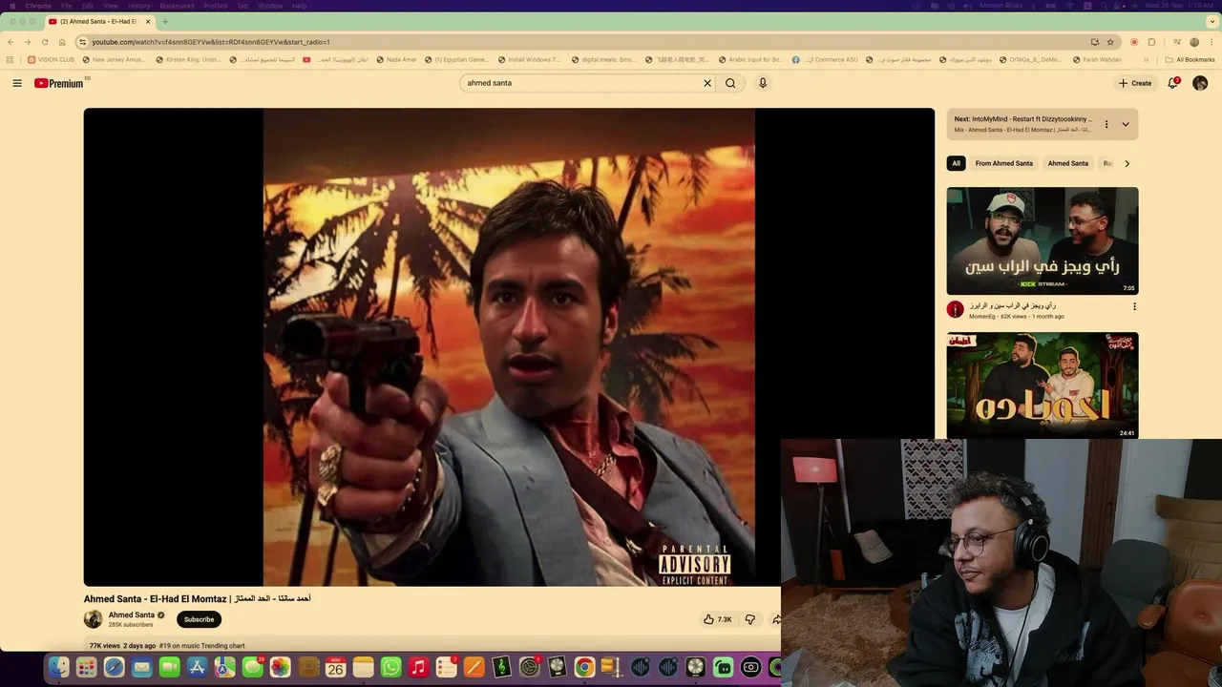Open WhatsApp from the dock
The image size is (1222, 687).
(x=390, y=668)
